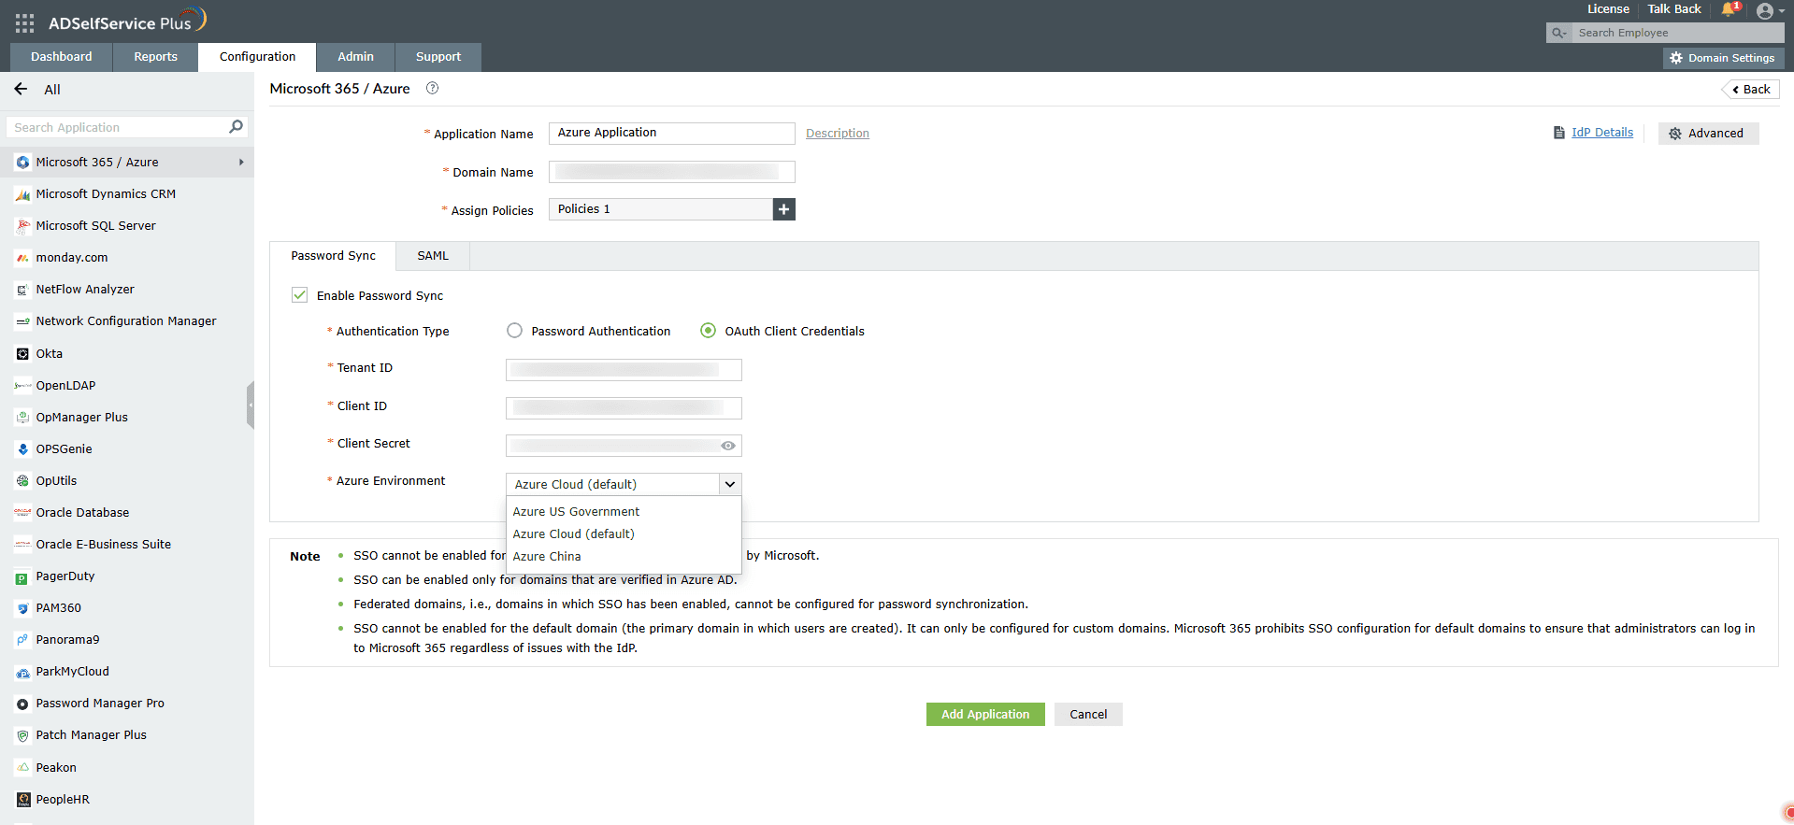Viewport: 1794px width, 825px height.
Task: Click the Add Application button
Action: pos(985,715)
